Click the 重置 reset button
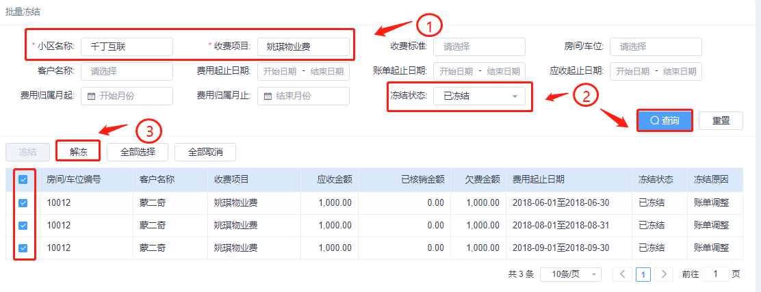The image size is (761, 292). click(x=721, y=121)
